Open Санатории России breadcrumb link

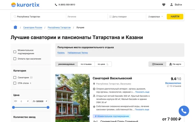click(x=33, y=28)
